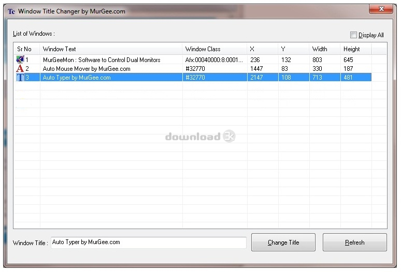Image resolution: width=401 pixels, height=272 pixels.
Task: Click the blue T icon of Auto Typer
Action: [20, 78]
